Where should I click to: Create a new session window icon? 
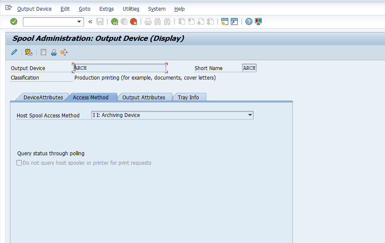(225, 22)
